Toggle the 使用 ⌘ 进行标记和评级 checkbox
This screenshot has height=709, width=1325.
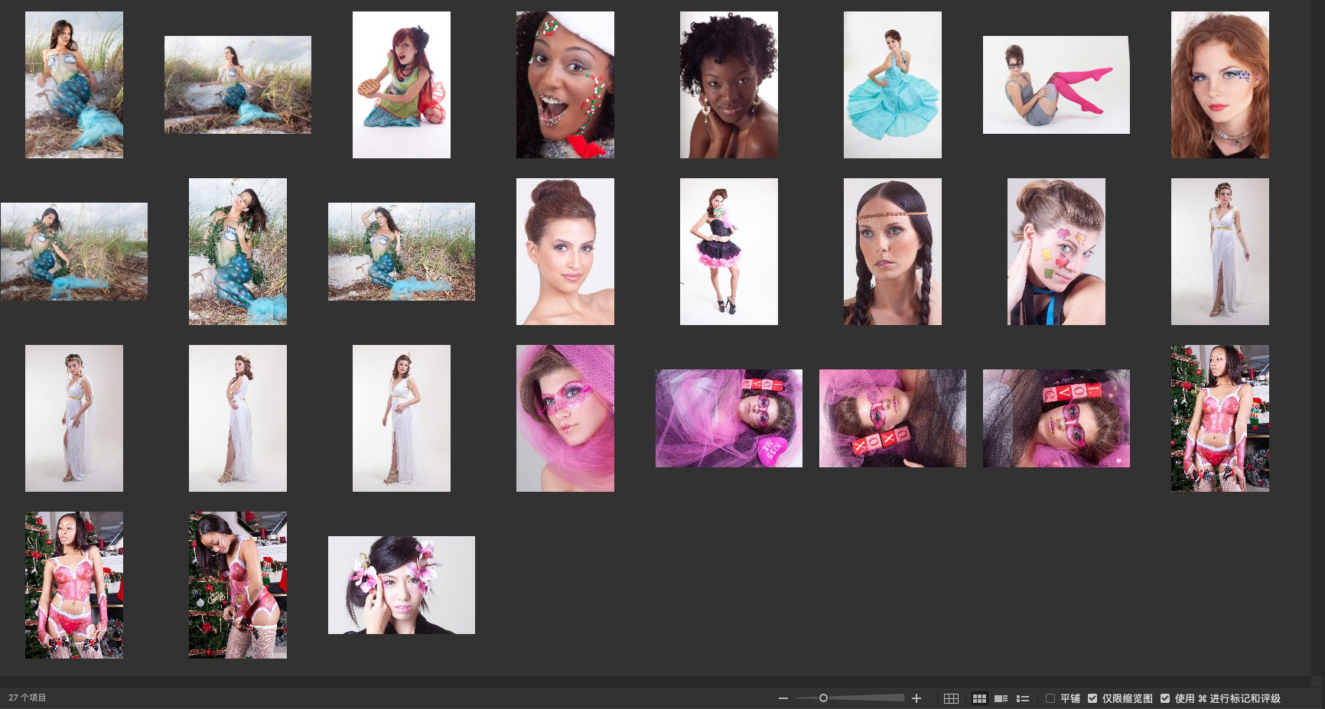point(1165,698)
